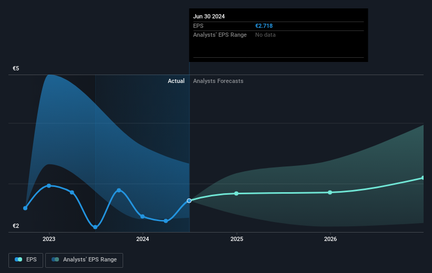Click the forecast EPS point at 2025
This screenshot has height=273, width=432.
[236, 194]
